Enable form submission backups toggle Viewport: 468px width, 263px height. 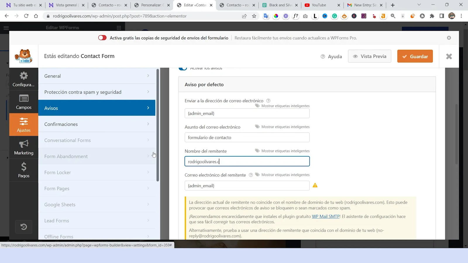(x=102, y=38)
